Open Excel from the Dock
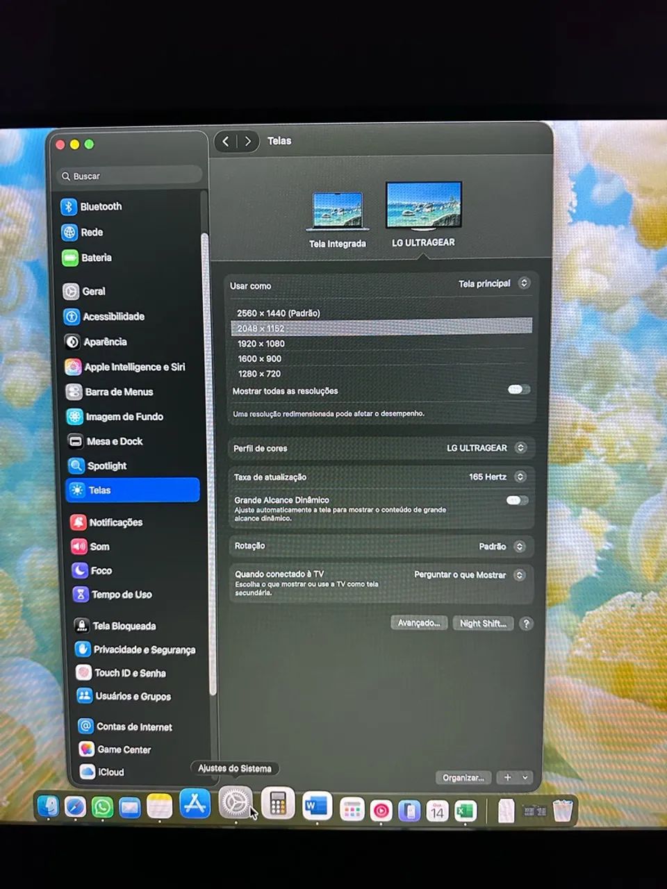Screen dimensions: 667x889 click(466, 810)
